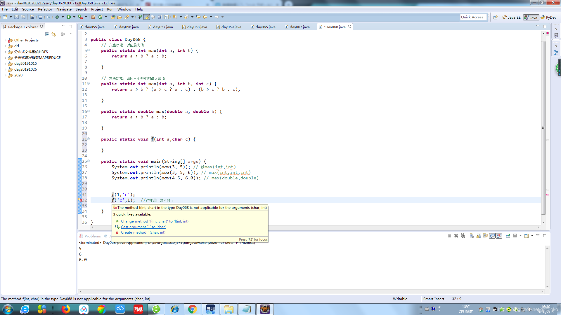Click Next Annotation toolbar icon
Viewport: 561px width, 315px height.
click(x=174, y=17)
